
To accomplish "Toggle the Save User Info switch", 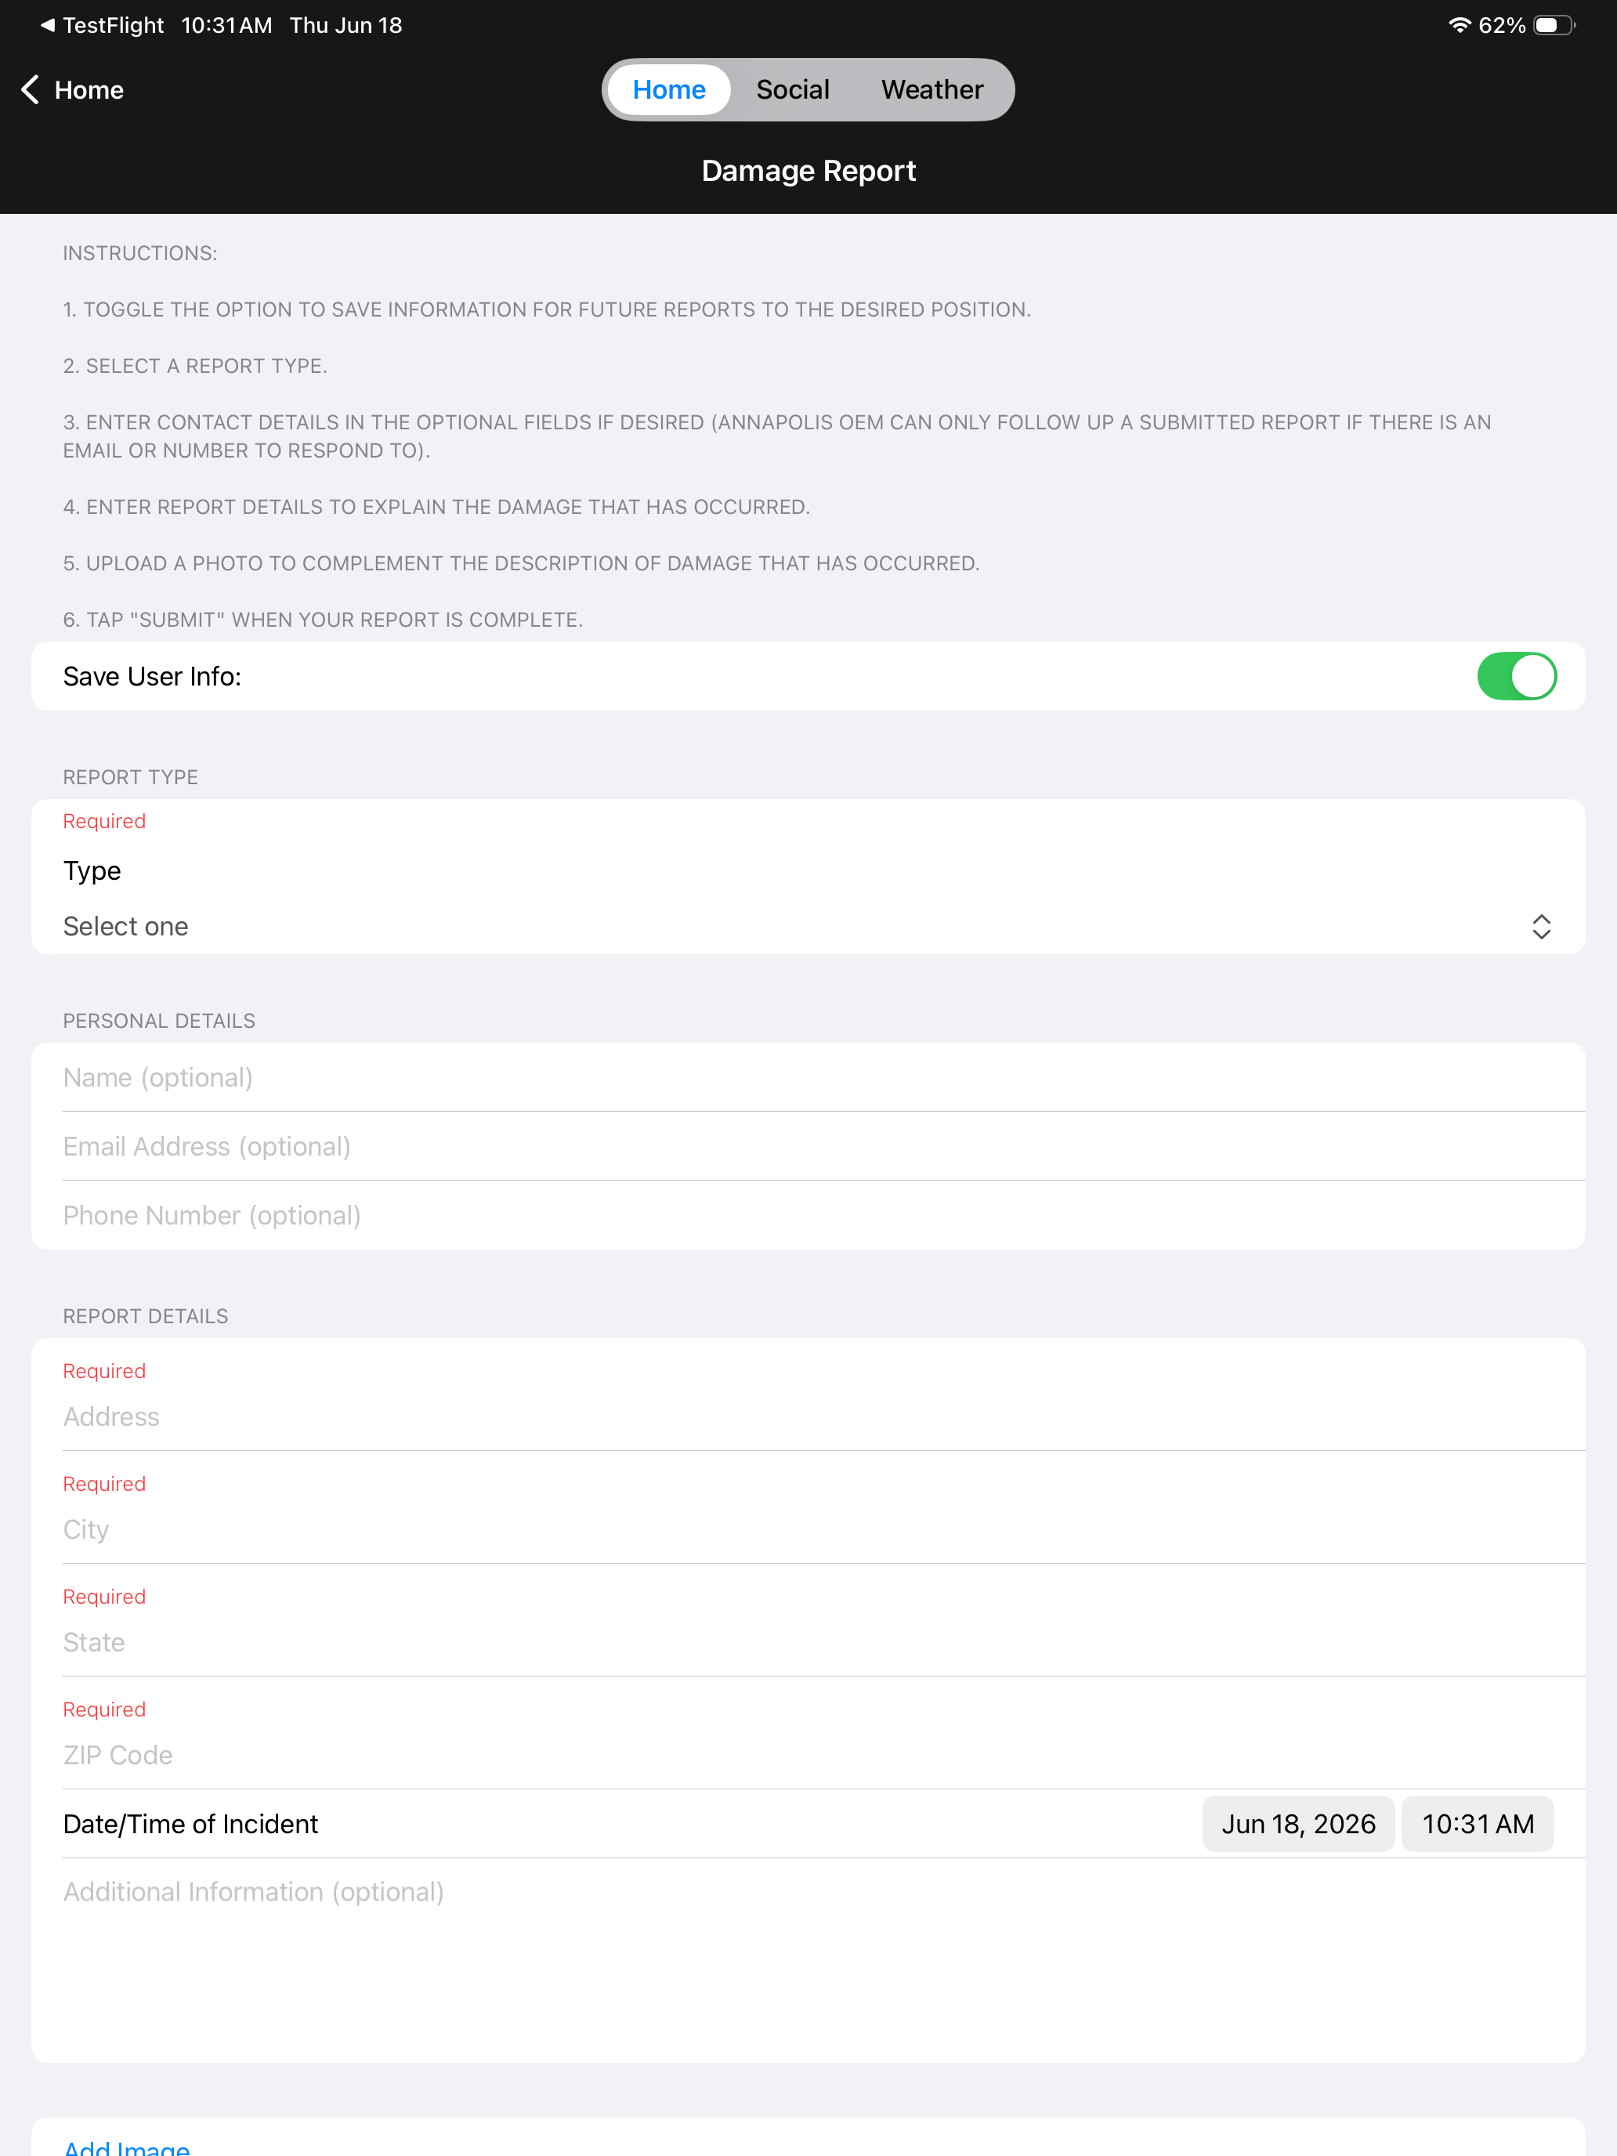I will click(1517, 676).
